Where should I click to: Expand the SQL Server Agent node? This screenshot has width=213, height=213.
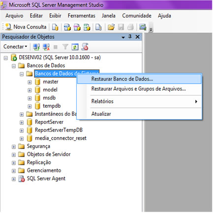[x=14, y=179]
